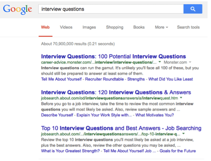The image size is (211, 161).
Task: Expand arrow next to interviewquest.htm URL
Action: pyautogui.click(x=181, y=98)
